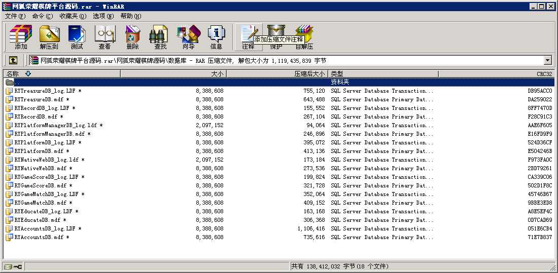
Task: Sort by the CRC32 column header
Action: pos(496,73)
